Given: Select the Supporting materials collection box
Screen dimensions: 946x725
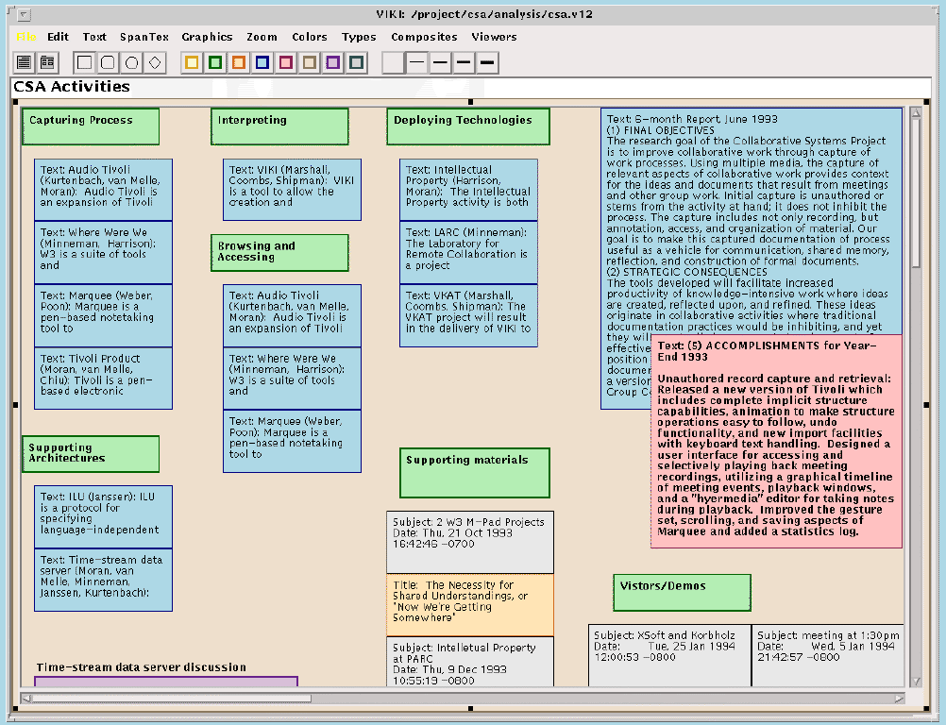Looking at the screenshot, I should point(474,473).
